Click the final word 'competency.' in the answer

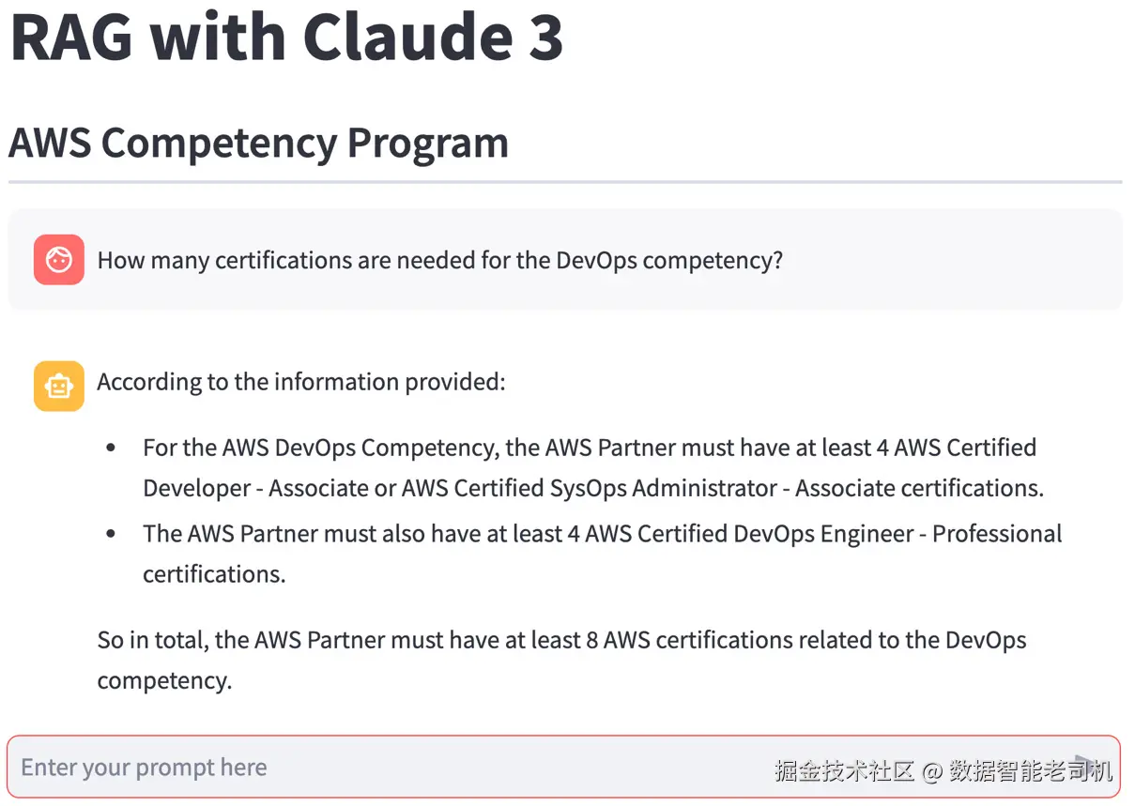(x=164, y=680)
